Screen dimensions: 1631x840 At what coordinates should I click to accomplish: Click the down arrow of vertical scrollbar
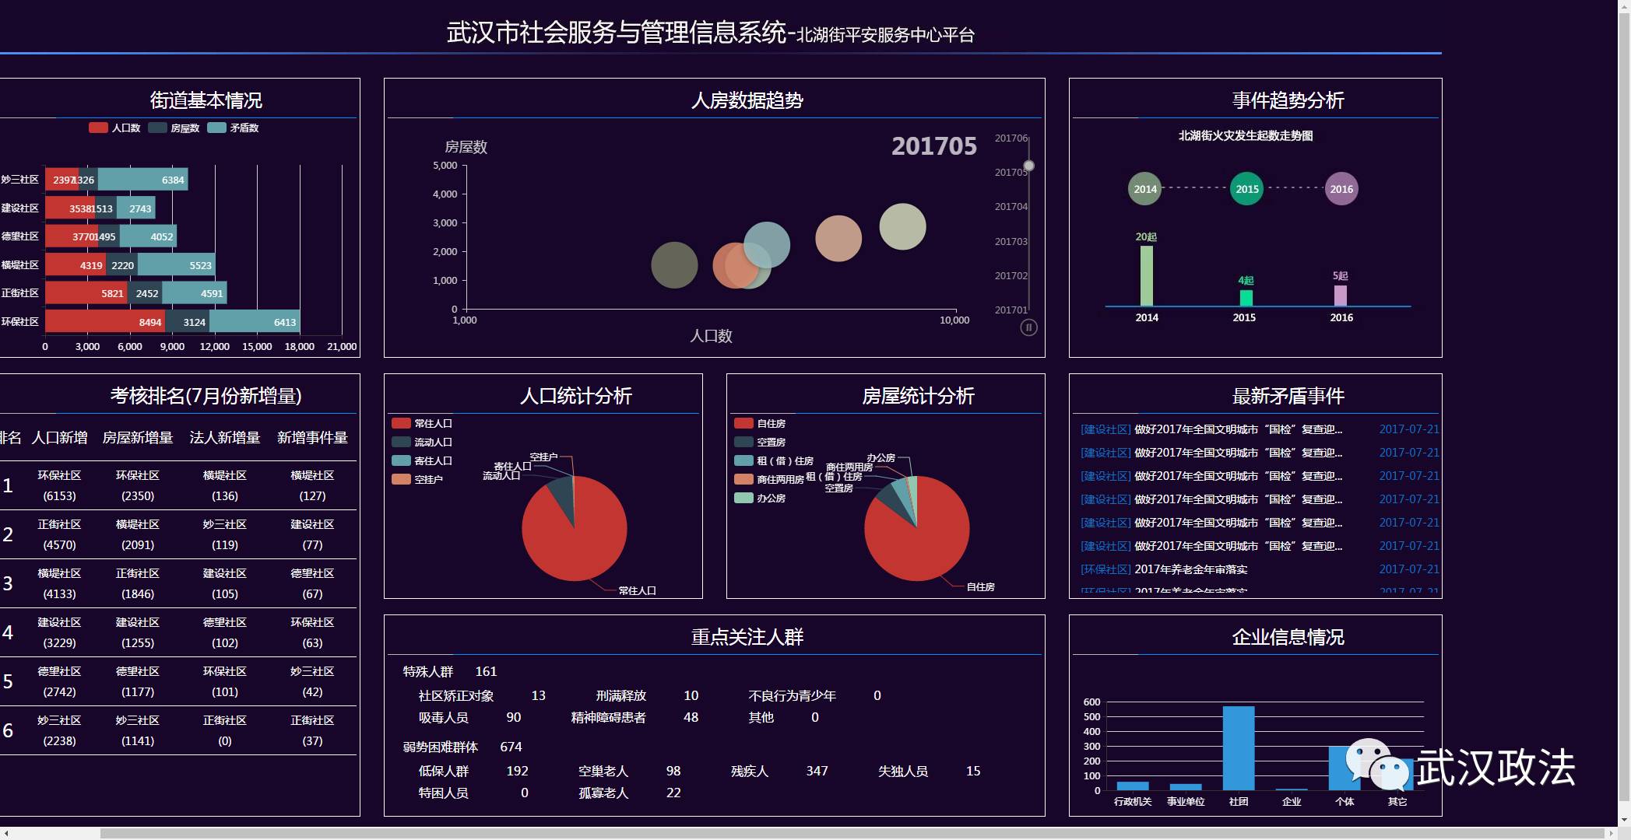coord(1625,821)
